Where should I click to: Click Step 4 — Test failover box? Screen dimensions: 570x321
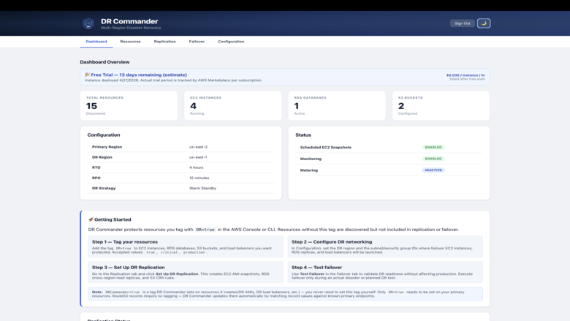pos(385,272)
